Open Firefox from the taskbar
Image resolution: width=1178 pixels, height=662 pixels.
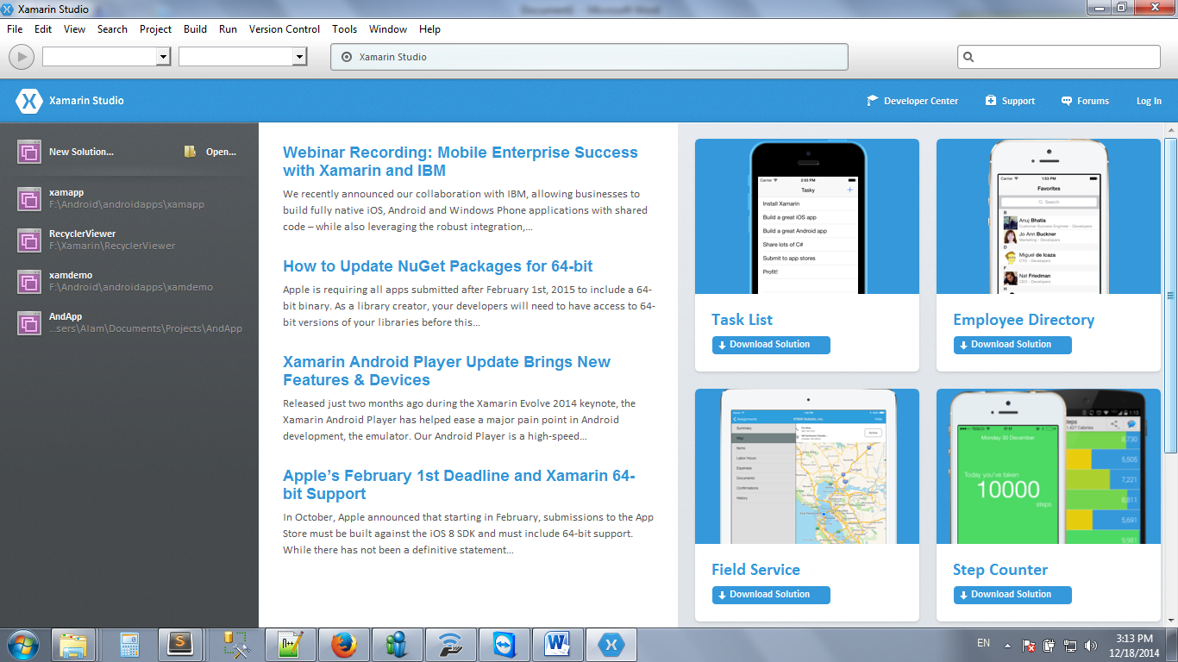(344, 645)
